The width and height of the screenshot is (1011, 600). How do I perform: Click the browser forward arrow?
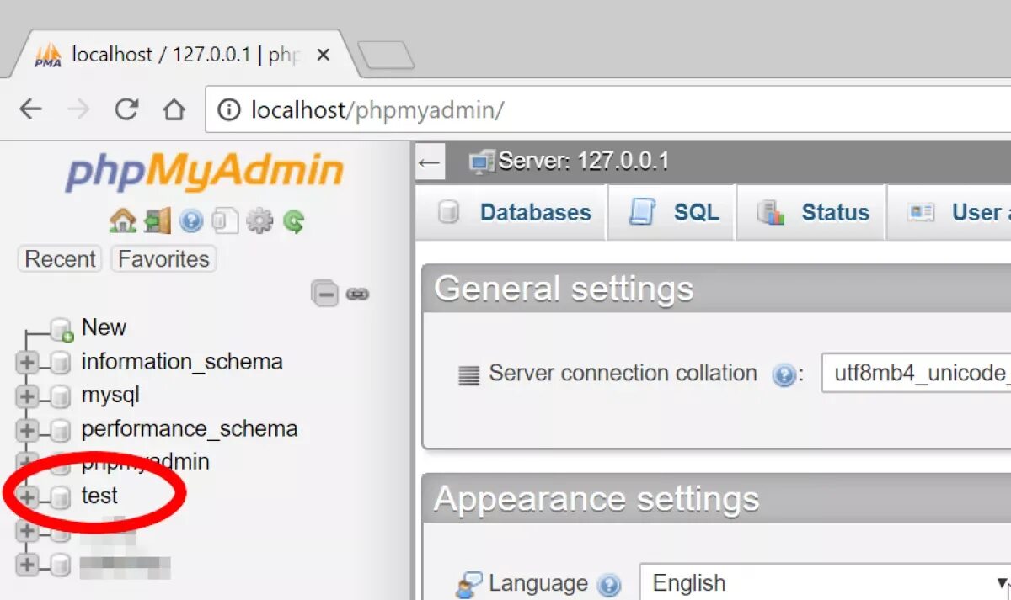pyautogui.click(x=78, y=109)
